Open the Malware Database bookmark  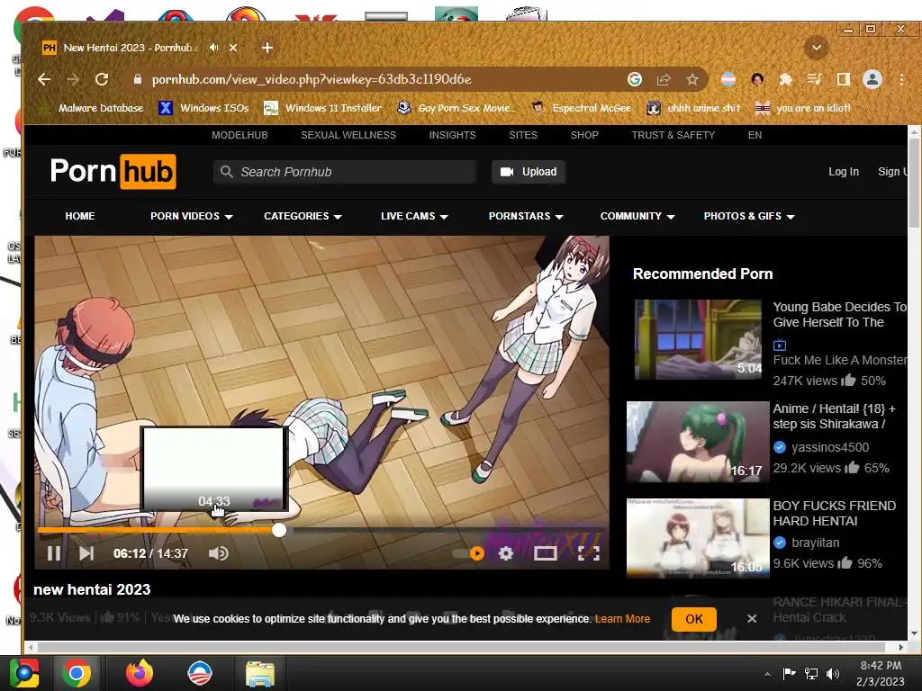pyautogui.click(x=91, y=108)
